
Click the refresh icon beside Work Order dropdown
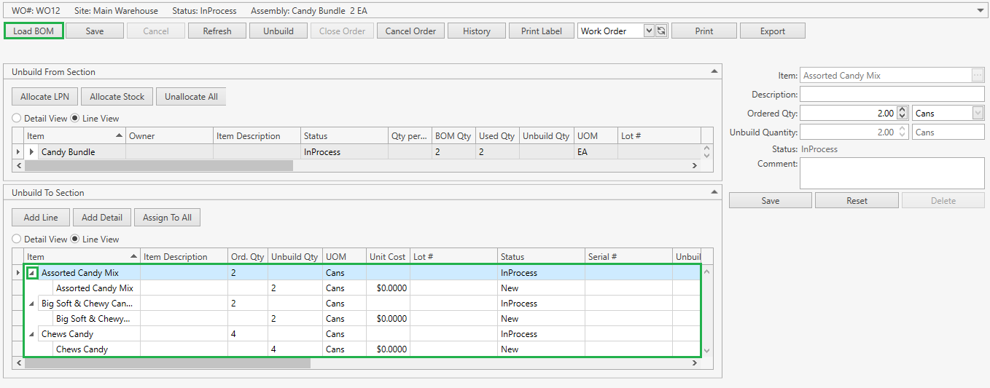[661, 31]
